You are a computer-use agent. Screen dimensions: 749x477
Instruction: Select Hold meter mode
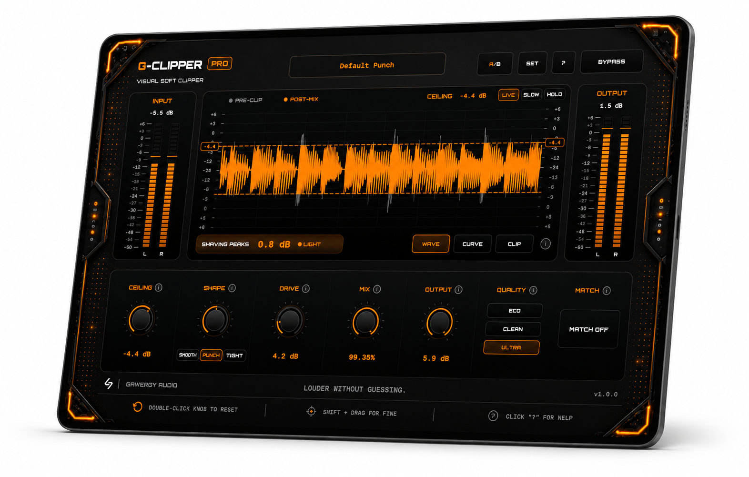pos(554,94)
